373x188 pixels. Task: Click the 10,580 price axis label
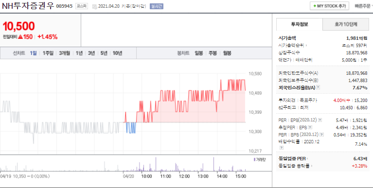[255, 74]
